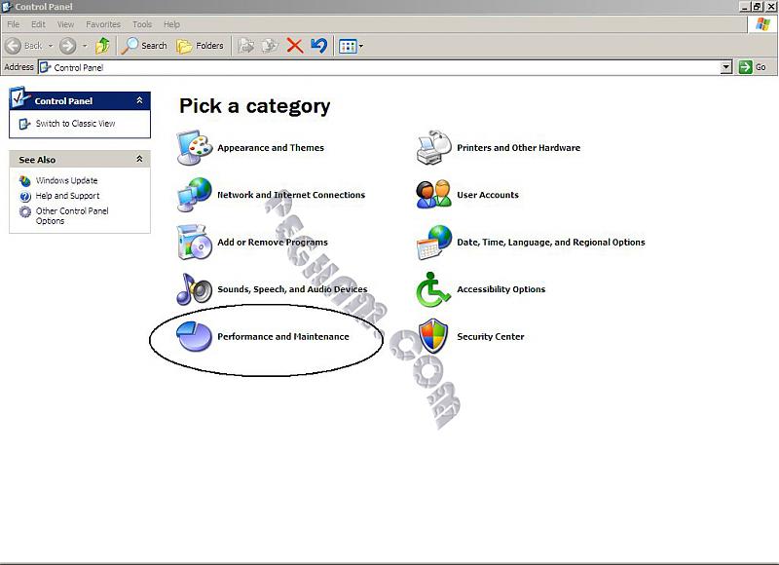Open the File menu
The width and height of the screenshot is (779, 565).
point(14,24)
